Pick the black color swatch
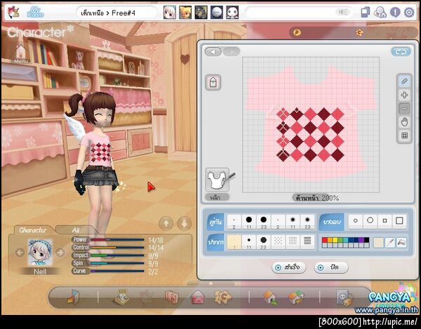The width and height of the screenshot is (421, 329). pyautogui.click(x=366, y=240)
